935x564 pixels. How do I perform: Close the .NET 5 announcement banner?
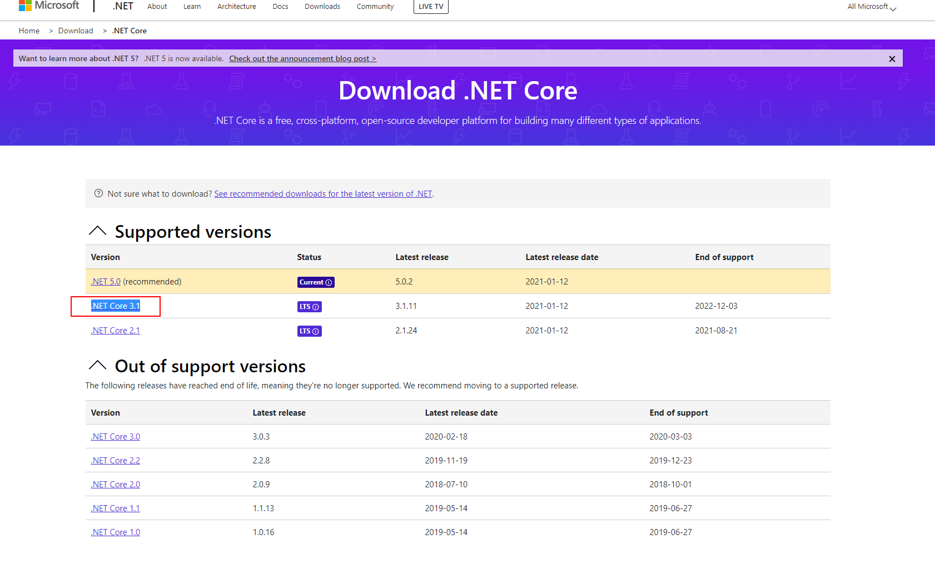(892, 59)
